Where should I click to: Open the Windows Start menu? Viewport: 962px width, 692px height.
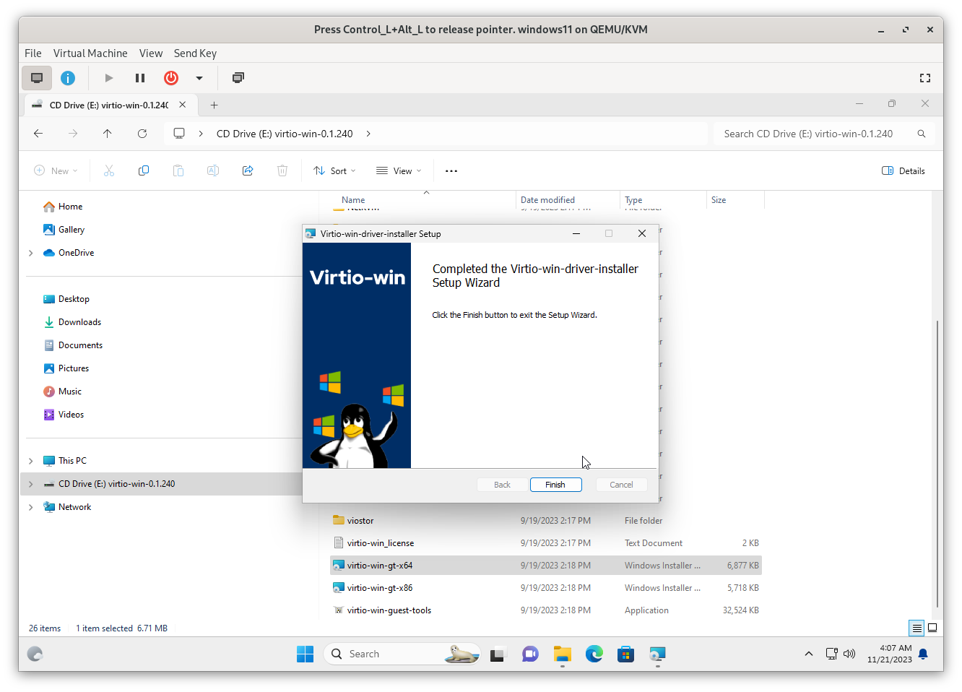pos(305,654)
